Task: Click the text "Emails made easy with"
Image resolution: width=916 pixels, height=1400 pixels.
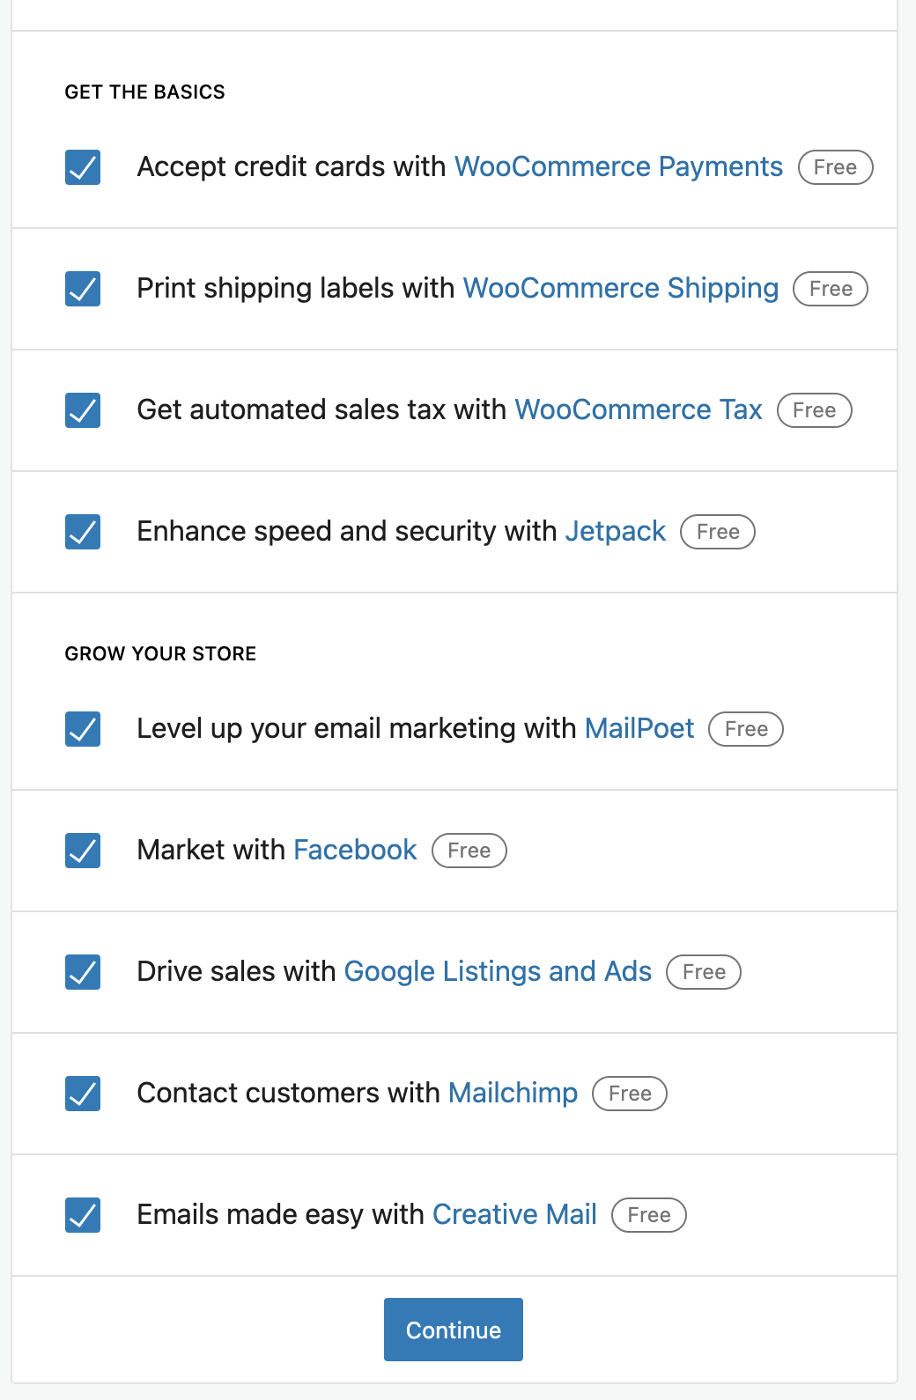Action: [281, 1214]
